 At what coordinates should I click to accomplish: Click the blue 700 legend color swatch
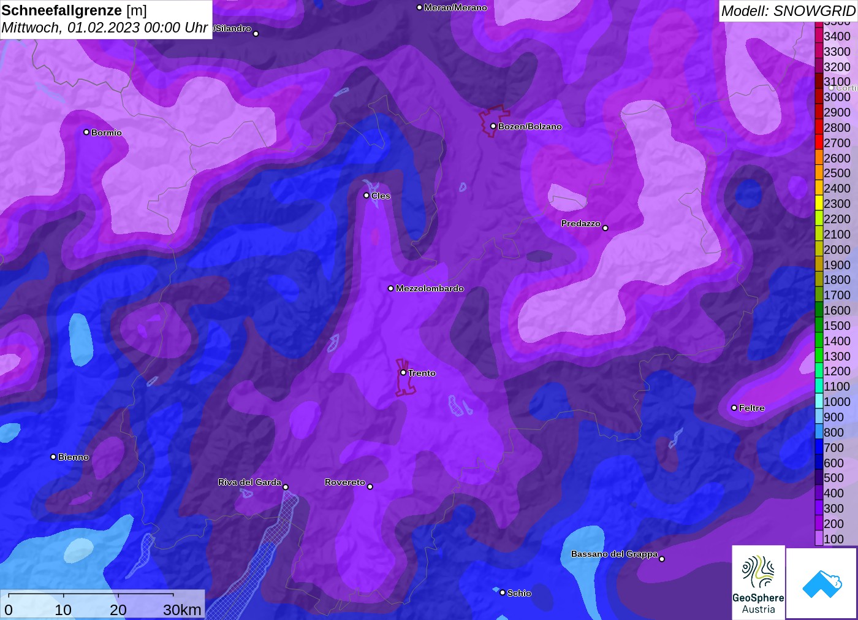pyautogui.click(x=819, y=447)
